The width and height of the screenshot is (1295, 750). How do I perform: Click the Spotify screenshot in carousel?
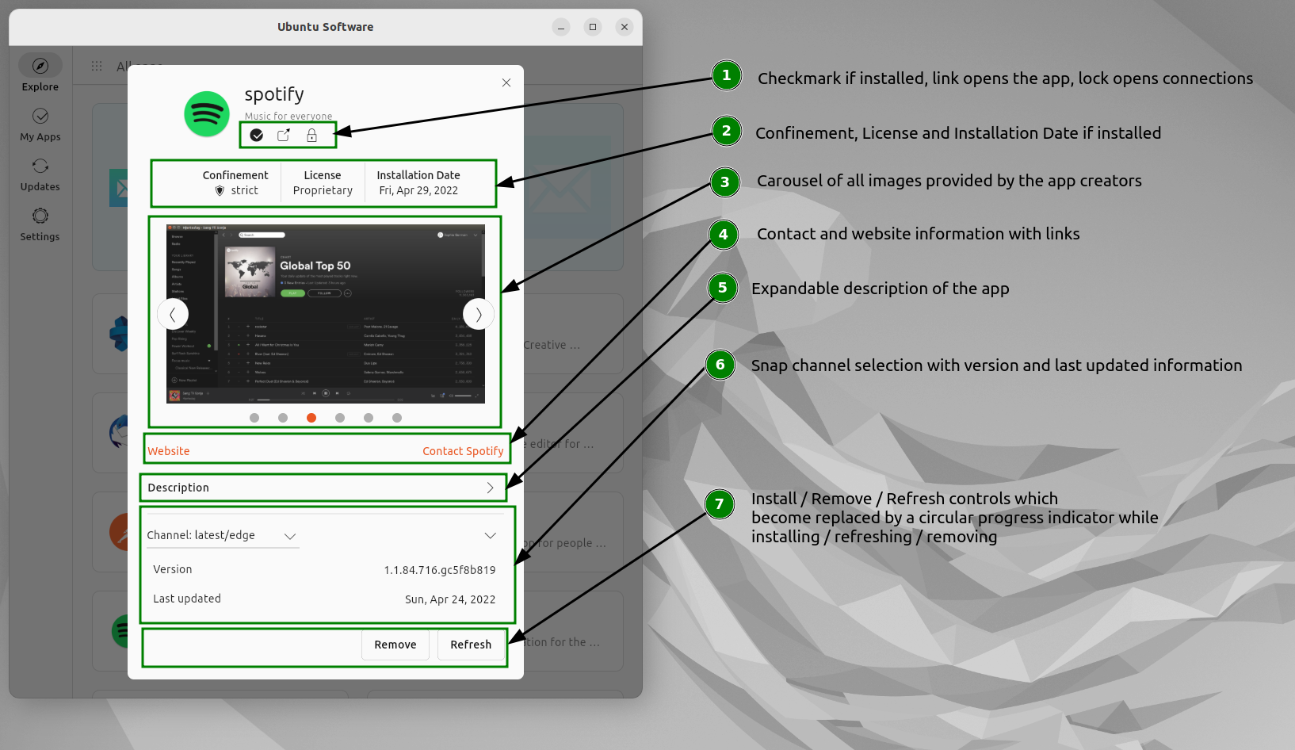326,314
